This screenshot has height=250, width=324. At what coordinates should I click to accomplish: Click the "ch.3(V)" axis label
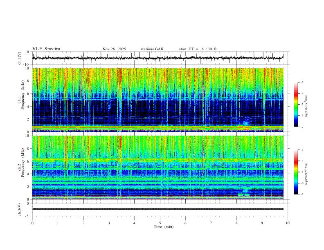pyautogui.click(x=20, y=210)
